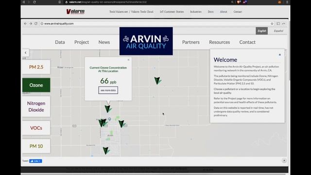The height and width of the screenshot is (175, 311).
Task: Close the ozone concentration popup
Action: 128,60
